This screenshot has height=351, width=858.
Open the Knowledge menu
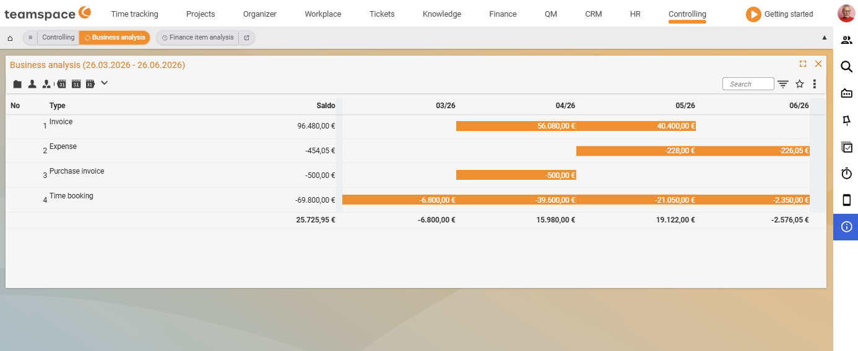point(442,14)
